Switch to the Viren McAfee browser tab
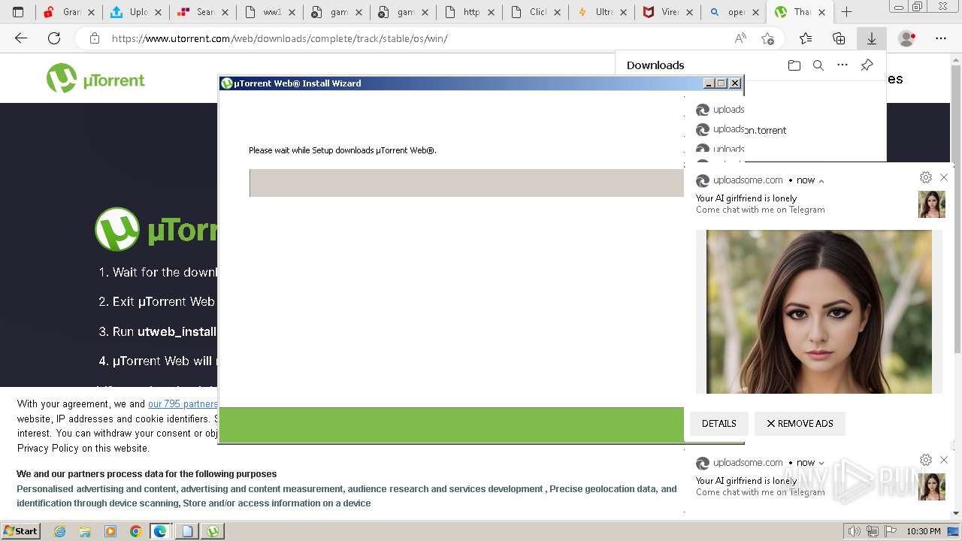 tap(668, 12)
